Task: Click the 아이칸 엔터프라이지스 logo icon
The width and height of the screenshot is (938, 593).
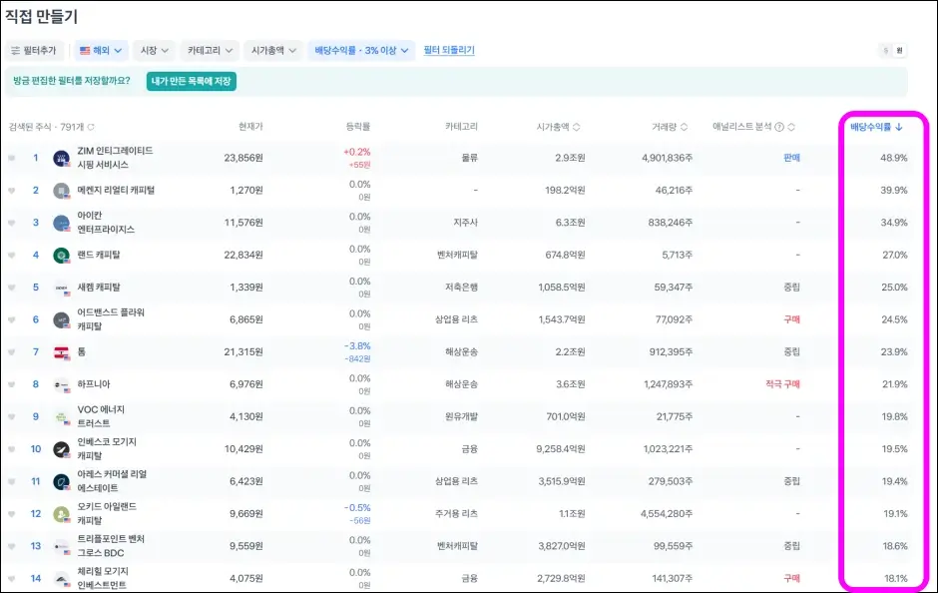Action: coord(61,223)
